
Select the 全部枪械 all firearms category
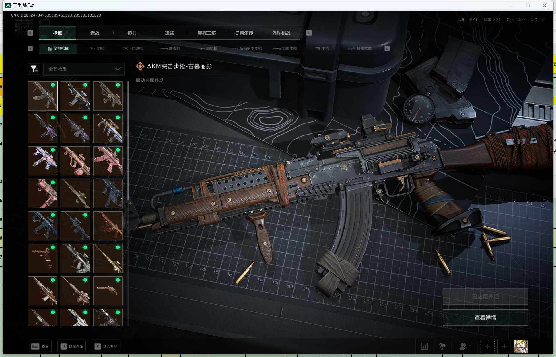click(x=58, y=49)
